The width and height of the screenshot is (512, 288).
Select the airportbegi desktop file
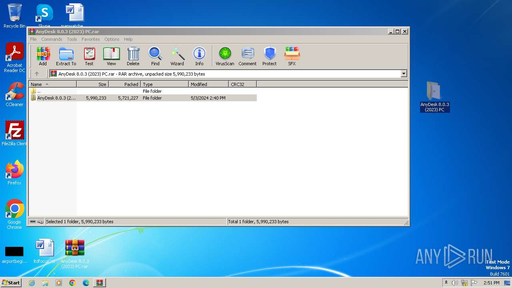[14, 254]
